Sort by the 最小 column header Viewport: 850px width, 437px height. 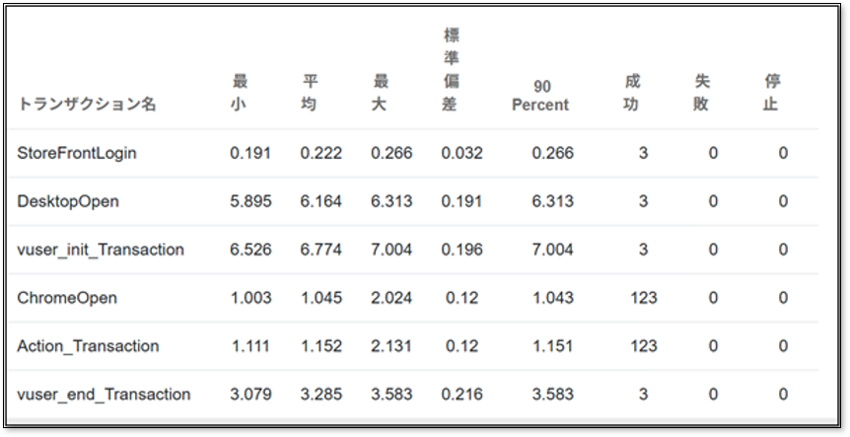click(240, 93)
